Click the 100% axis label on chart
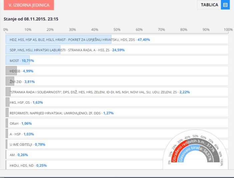Viewport: 234px width, 178px height. click(228, 30)
